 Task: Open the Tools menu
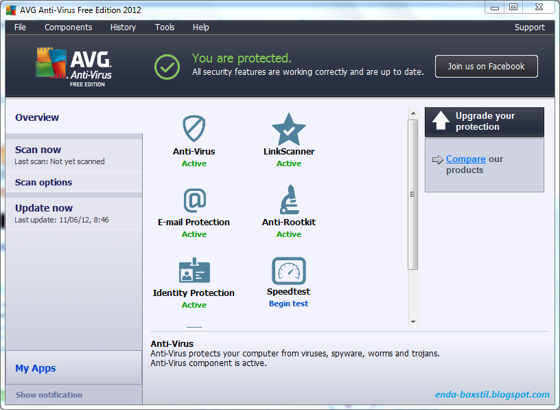[x=165, y=27]
